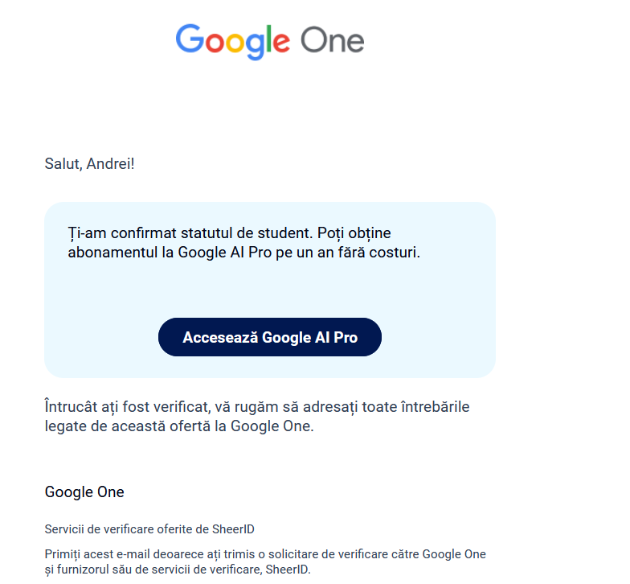Click the 'Ți-am confirmat statutul de student' sentence
630x584 pixels.
(x=190, y=233)
